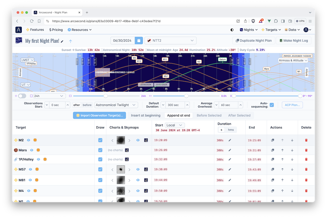Open the Aladin skymap for M81

point(146,180)
